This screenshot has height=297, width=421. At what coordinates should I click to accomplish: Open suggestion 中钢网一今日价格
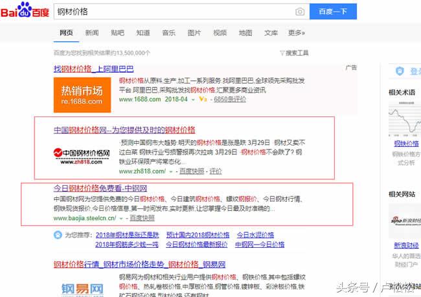[x=260, y=245]
